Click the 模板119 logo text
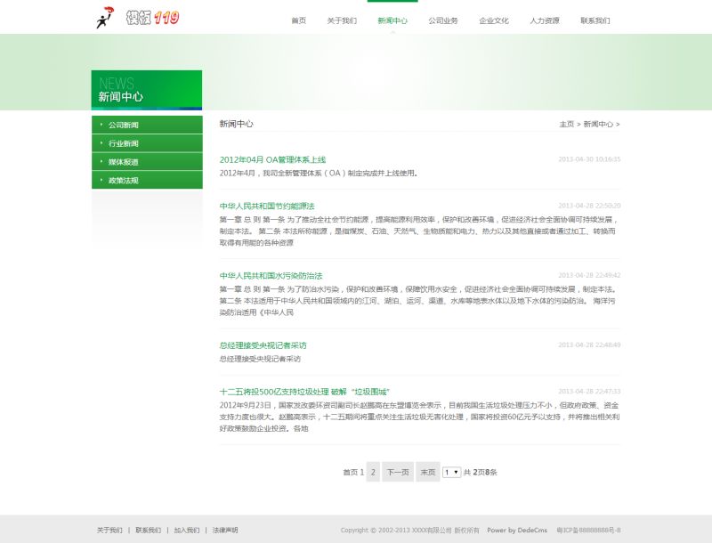The height and width of the screenshot is (543, 712). pos(152,18)
